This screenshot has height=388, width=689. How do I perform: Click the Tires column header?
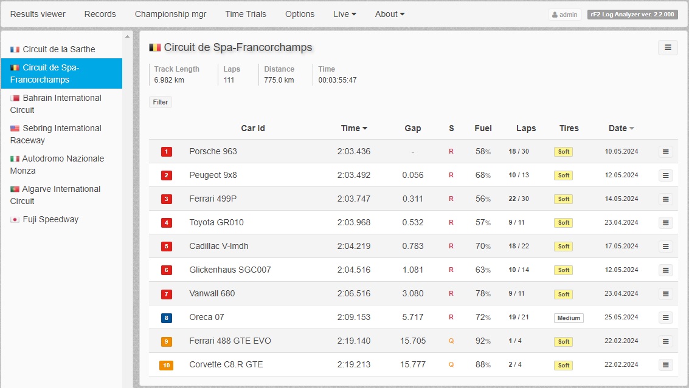[569, 128]
